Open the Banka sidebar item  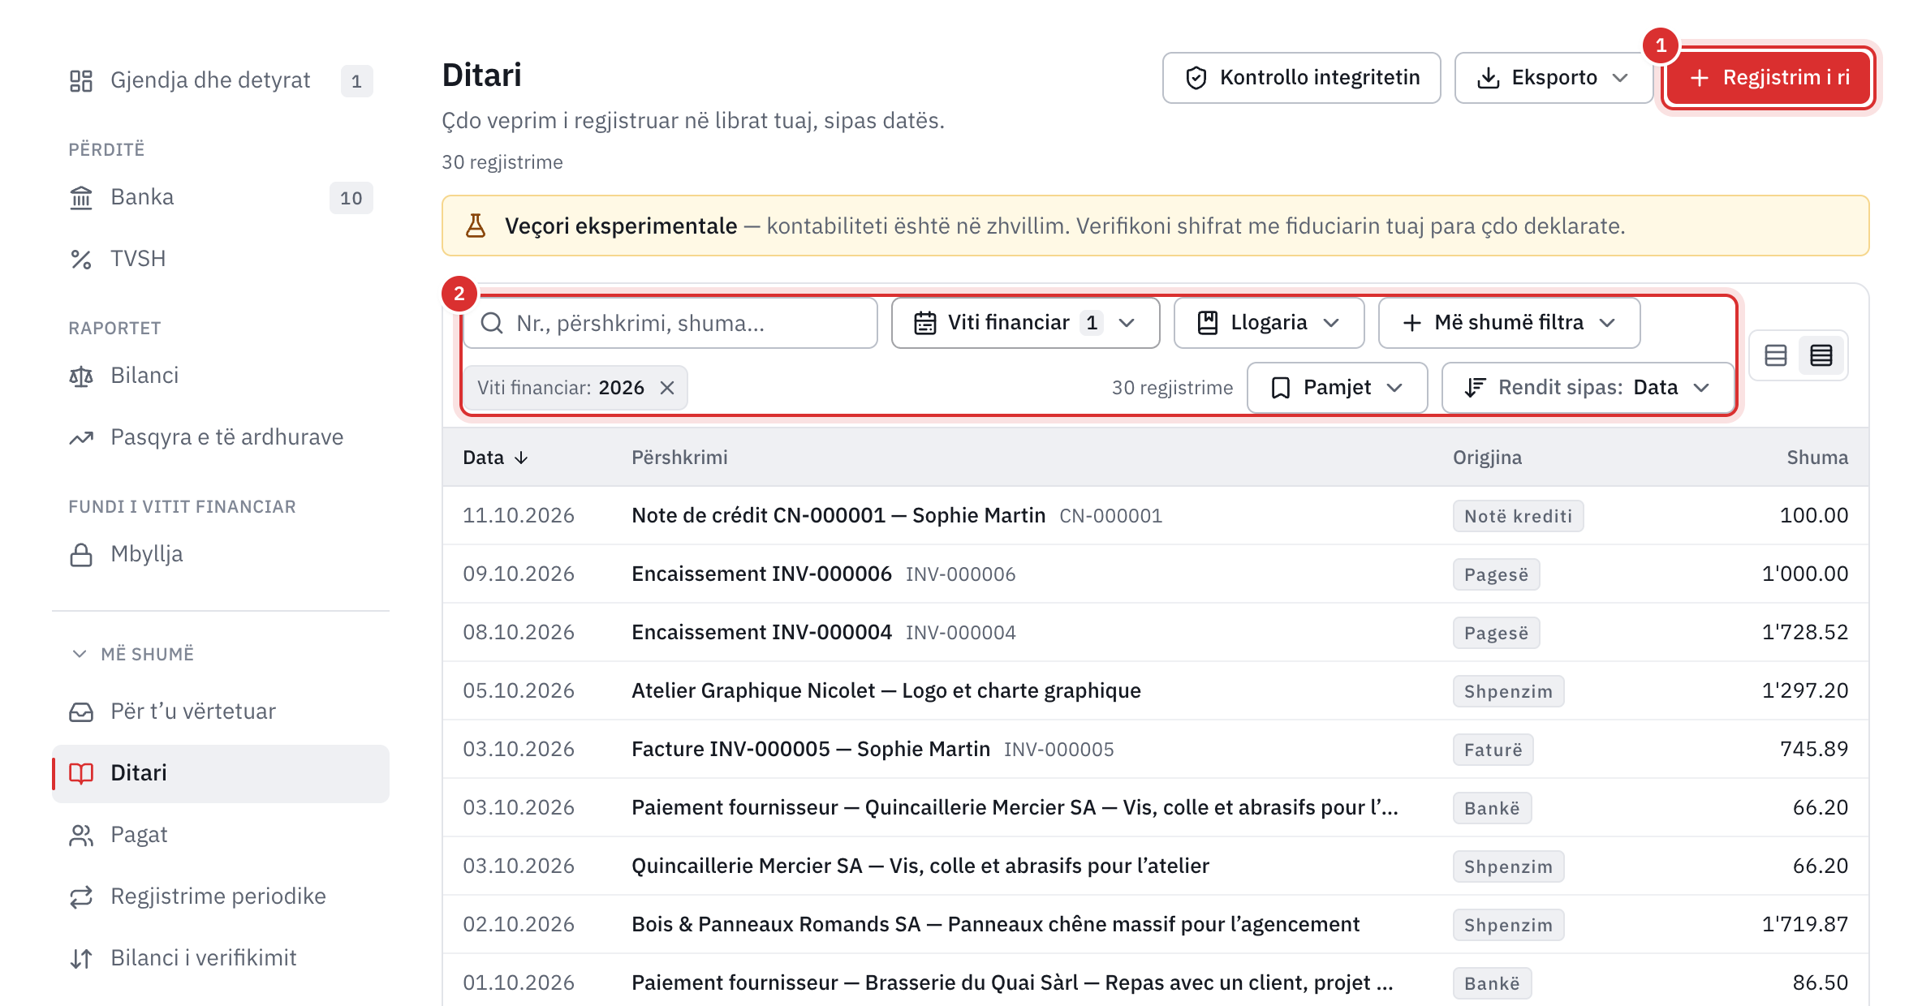pos(221,197)
